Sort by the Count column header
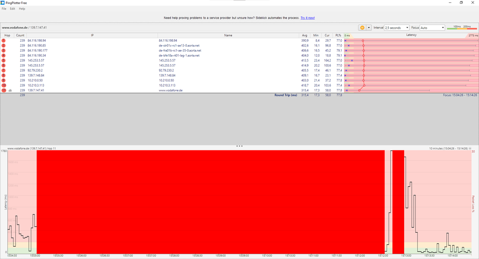Image resolution: width=479 pixels, height=259 pixels. tap(20, 35)
